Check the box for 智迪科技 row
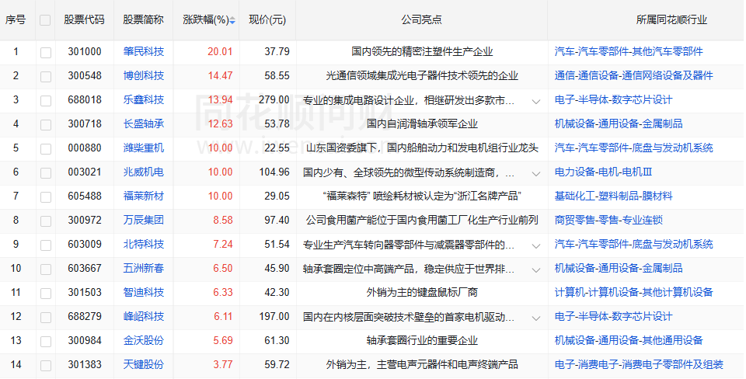The width and height of the screenshot is (746, 379). tap(46, 294)
